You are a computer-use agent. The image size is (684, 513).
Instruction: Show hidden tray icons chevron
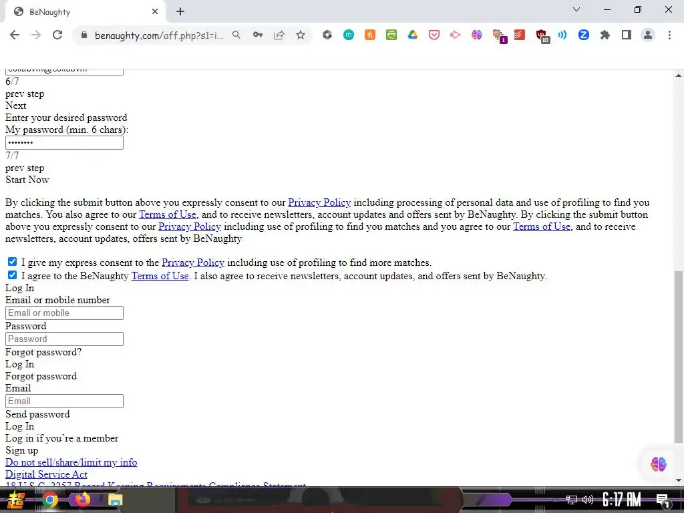click(555, 500)
